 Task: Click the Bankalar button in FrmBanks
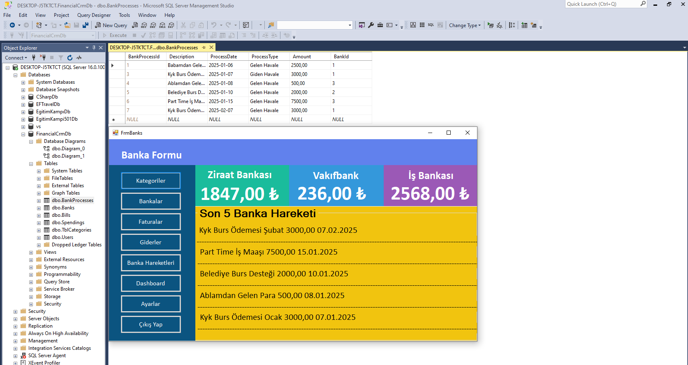[x=151, y=201]
